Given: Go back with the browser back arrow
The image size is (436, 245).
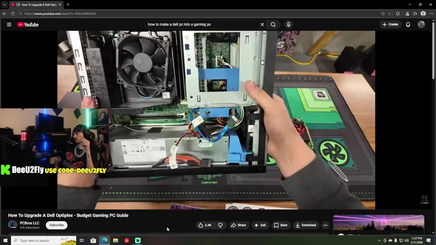Looking at the screenshot, I should pos(4,14).
